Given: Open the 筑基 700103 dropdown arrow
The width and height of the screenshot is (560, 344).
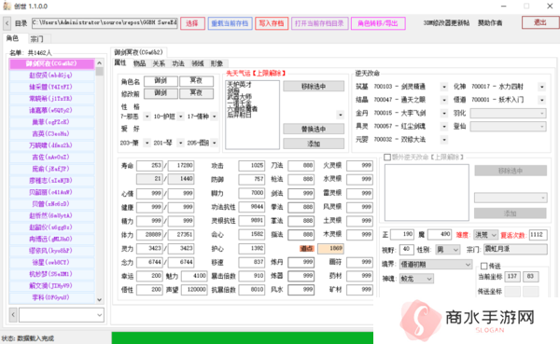Looking at the screenshot, I should pyautogui.click(x=444, y=87).
